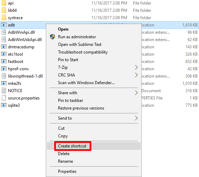Select the mke2fs application icon
This screenshot has width=199, height=177.
point(4,83)
